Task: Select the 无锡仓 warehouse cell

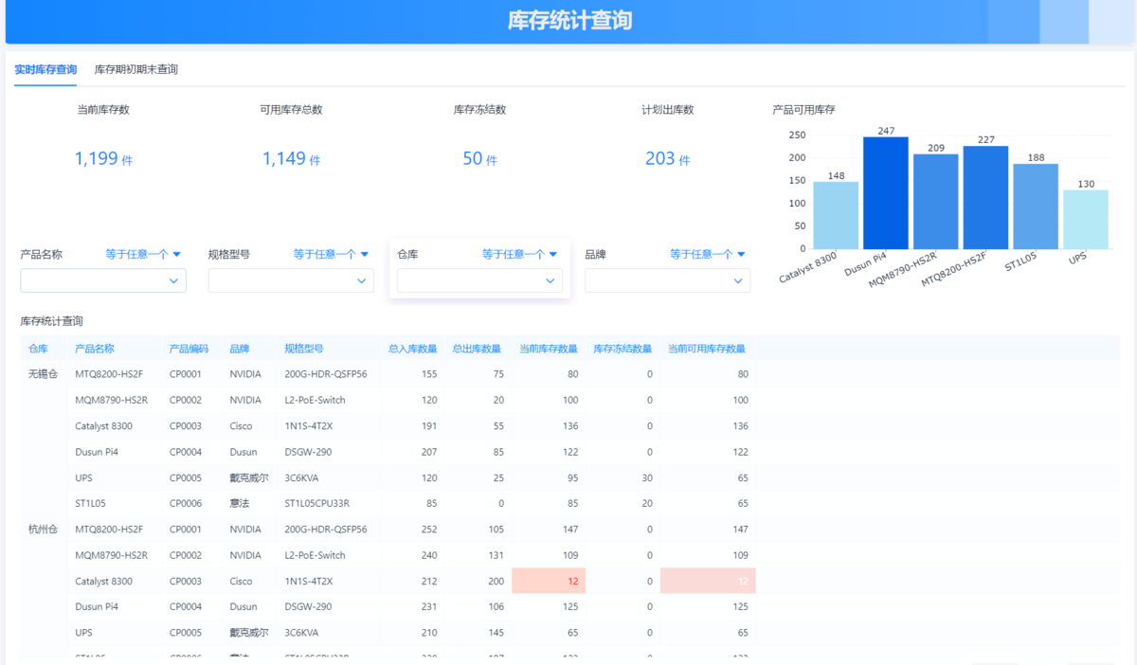Action: [x=44, y=374]
